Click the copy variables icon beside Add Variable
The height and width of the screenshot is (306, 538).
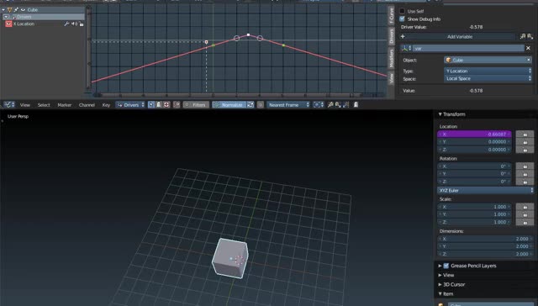(523, 36)
